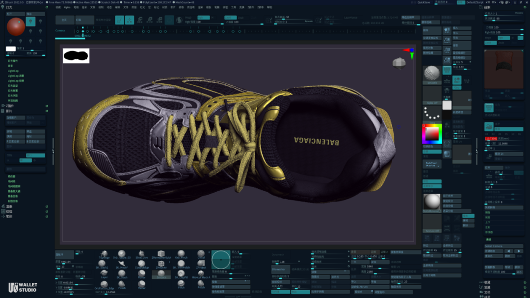The image size is (530, 298).
Task: Expand the LightCap section
Action: [13, 71]
